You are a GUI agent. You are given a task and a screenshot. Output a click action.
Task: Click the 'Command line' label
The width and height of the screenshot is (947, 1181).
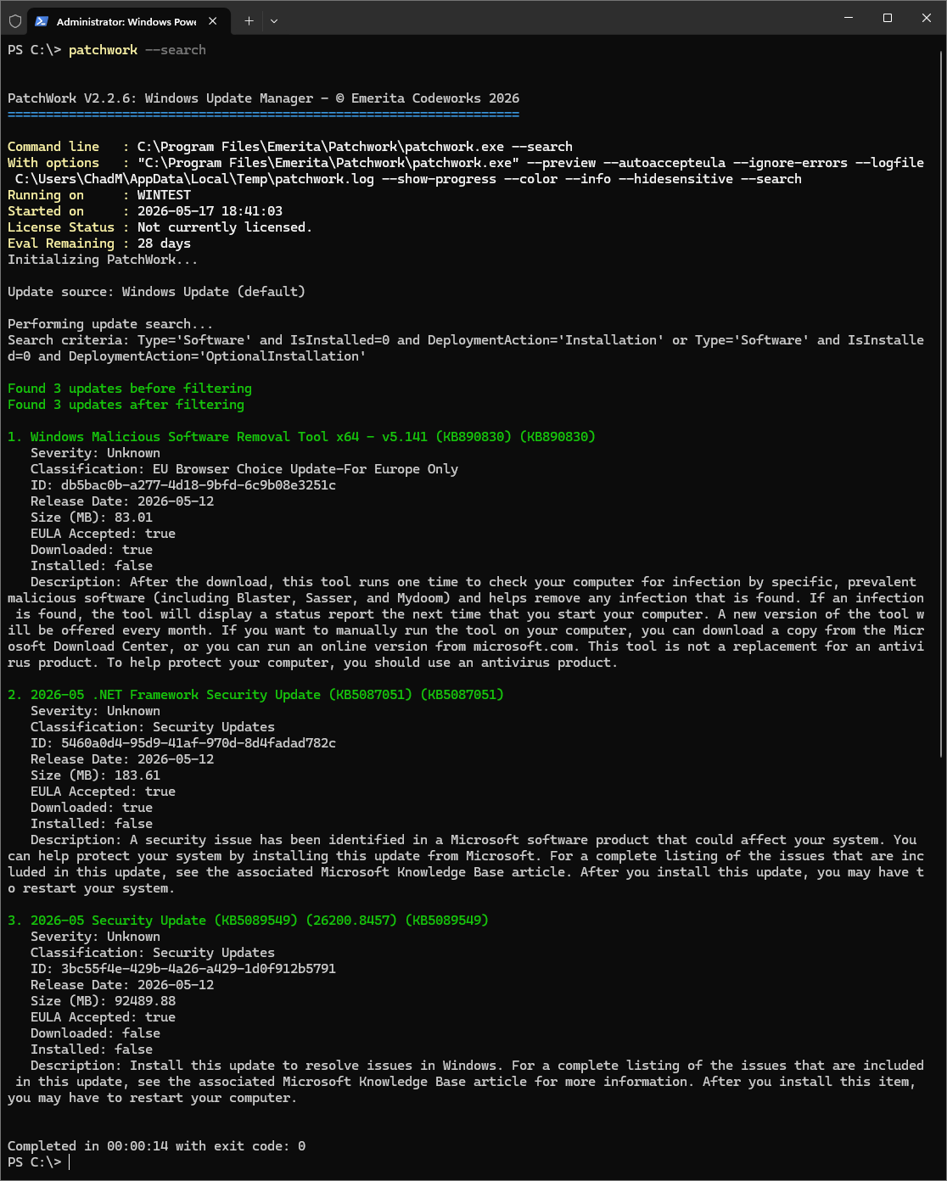coord(53,147)
